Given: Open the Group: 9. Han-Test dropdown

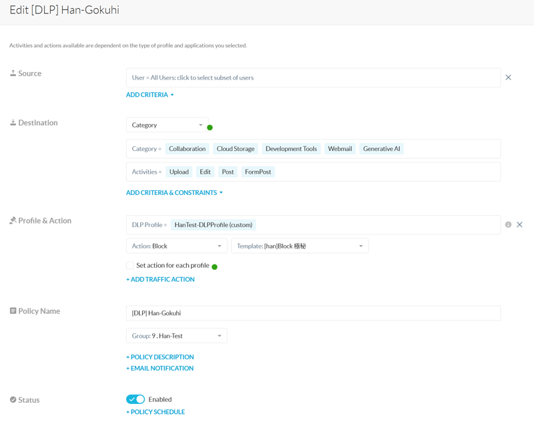Looking at the screenshot, I should point(176,336).
